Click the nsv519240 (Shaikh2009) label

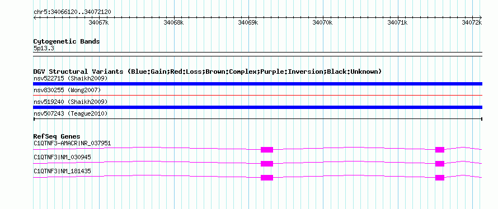click(x=71, y=102)
